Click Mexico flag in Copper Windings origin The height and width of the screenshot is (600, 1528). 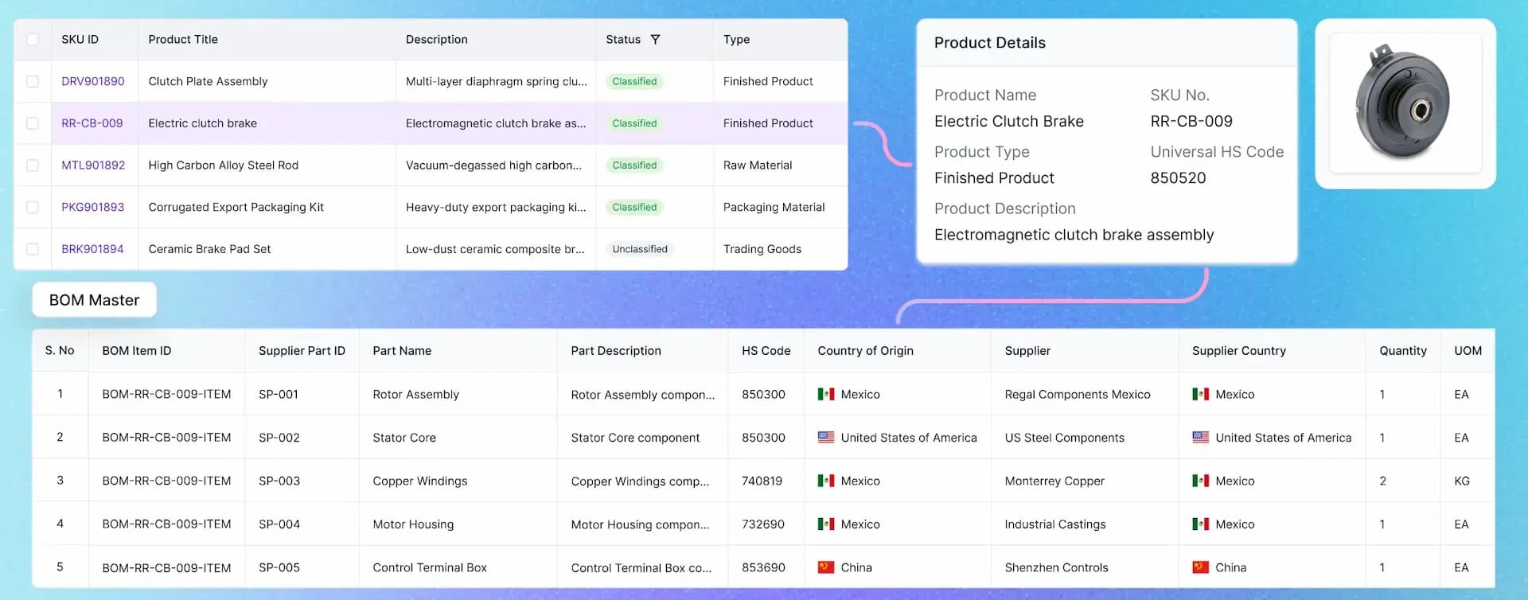tap(826, 481)
